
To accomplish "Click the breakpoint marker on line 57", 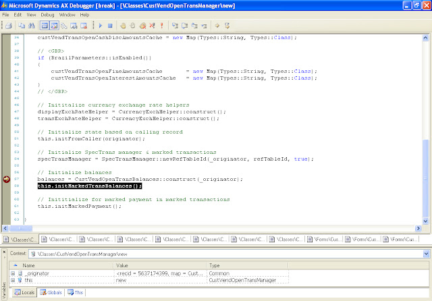I will (x=6, y=180).
